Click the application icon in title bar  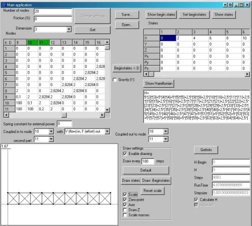(4, 5)
